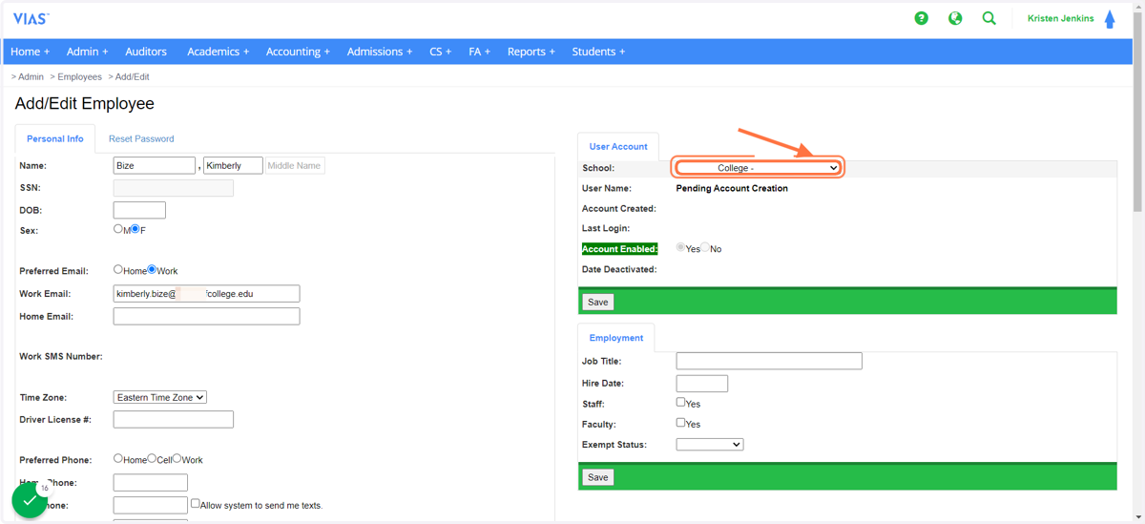This screenshot has width=1145, height=524.
Task: Click the Job Title field
Action: [x=769, y=361]
